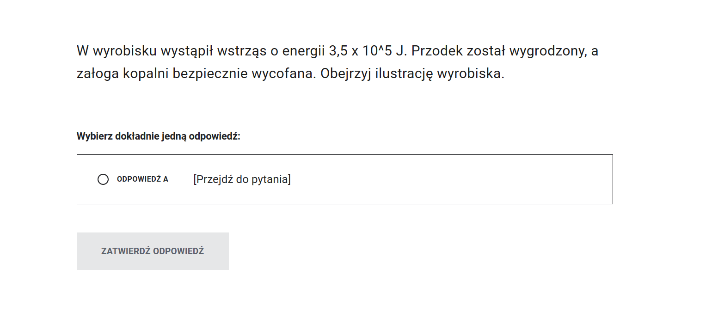Select the radio button for ODPOWIEDŹ A
This screenshot has width=718, height=336.
(103, 179)
